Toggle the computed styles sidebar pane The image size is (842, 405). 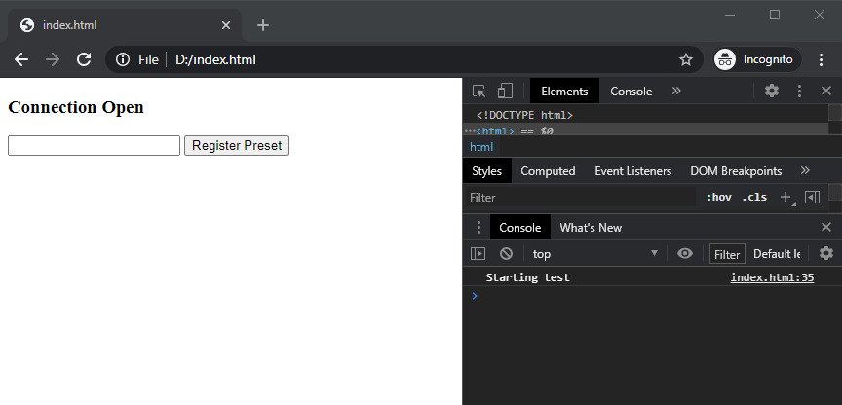[x=812, y=198]
